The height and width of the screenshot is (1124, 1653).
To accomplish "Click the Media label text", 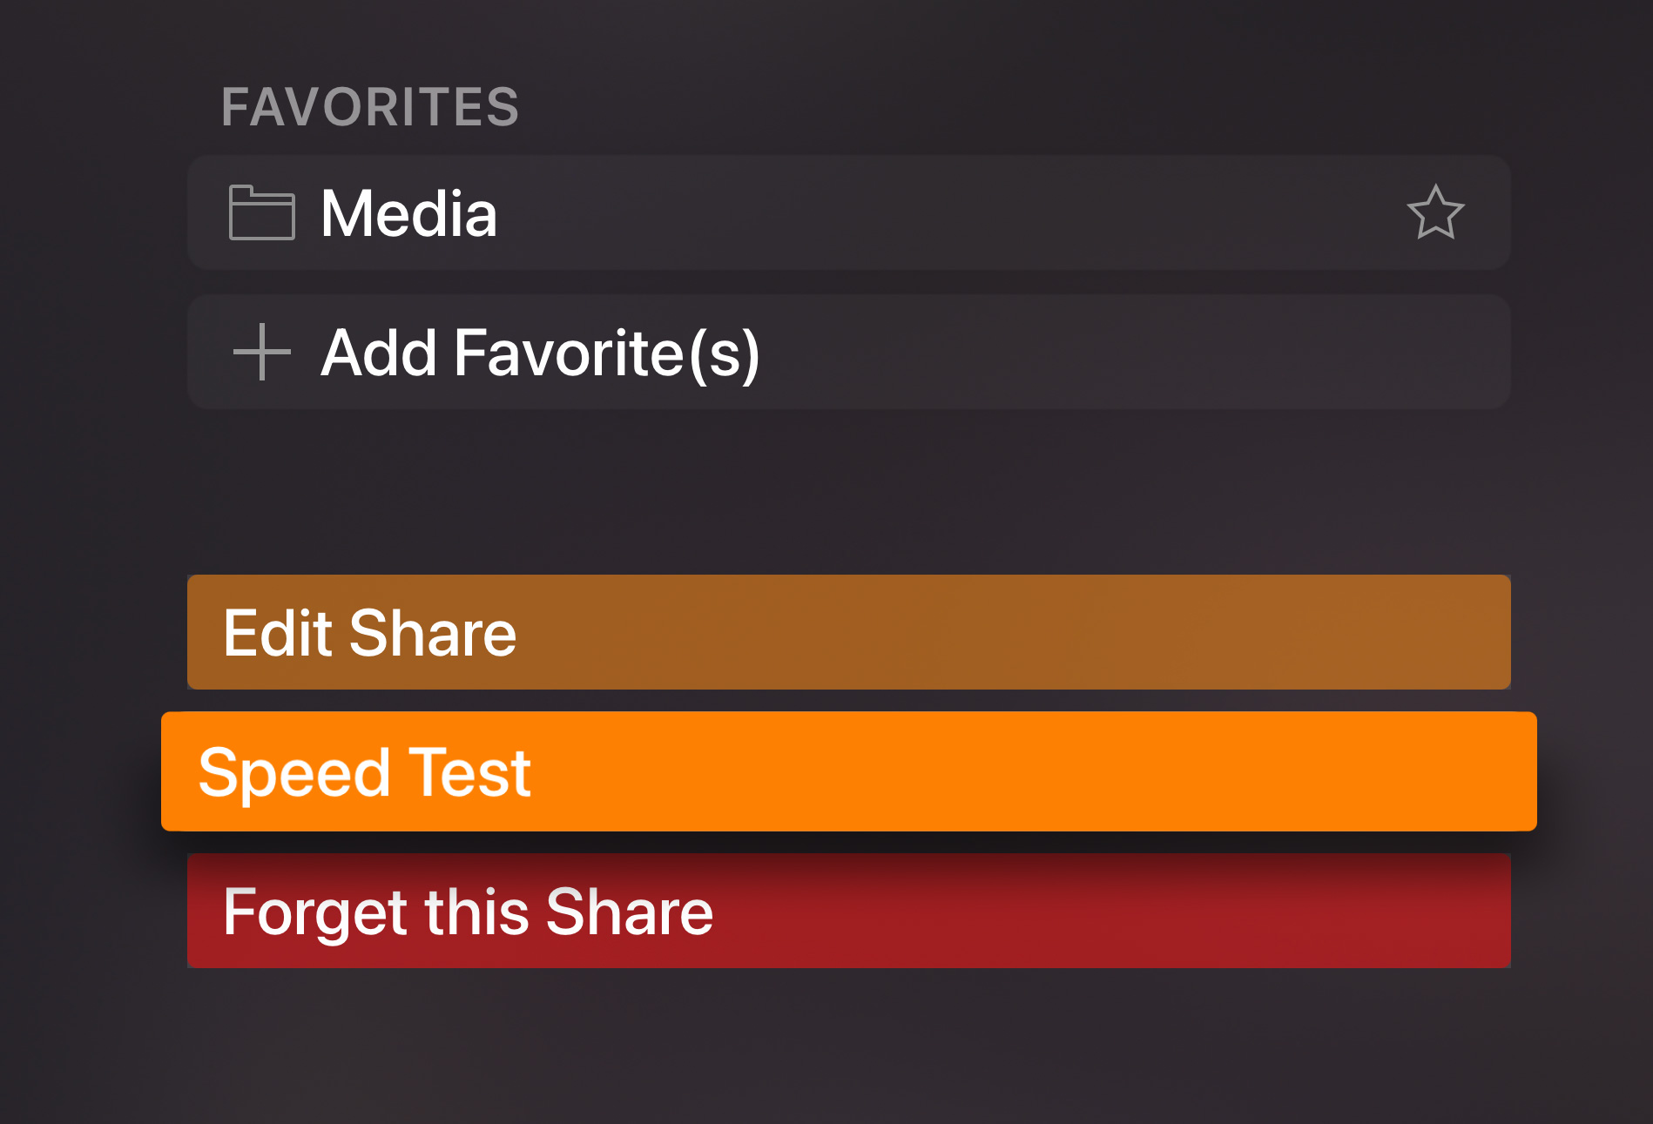I will tap(408, 213).
